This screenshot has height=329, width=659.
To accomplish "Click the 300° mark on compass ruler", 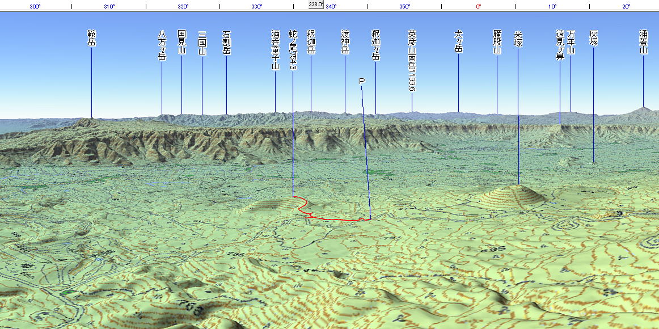I will point(35,6).
